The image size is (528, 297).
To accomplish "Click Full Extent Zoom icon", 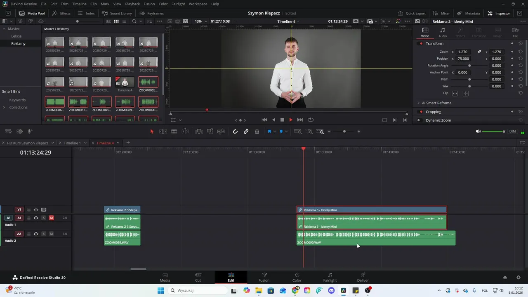I will (x=298, y=132).
